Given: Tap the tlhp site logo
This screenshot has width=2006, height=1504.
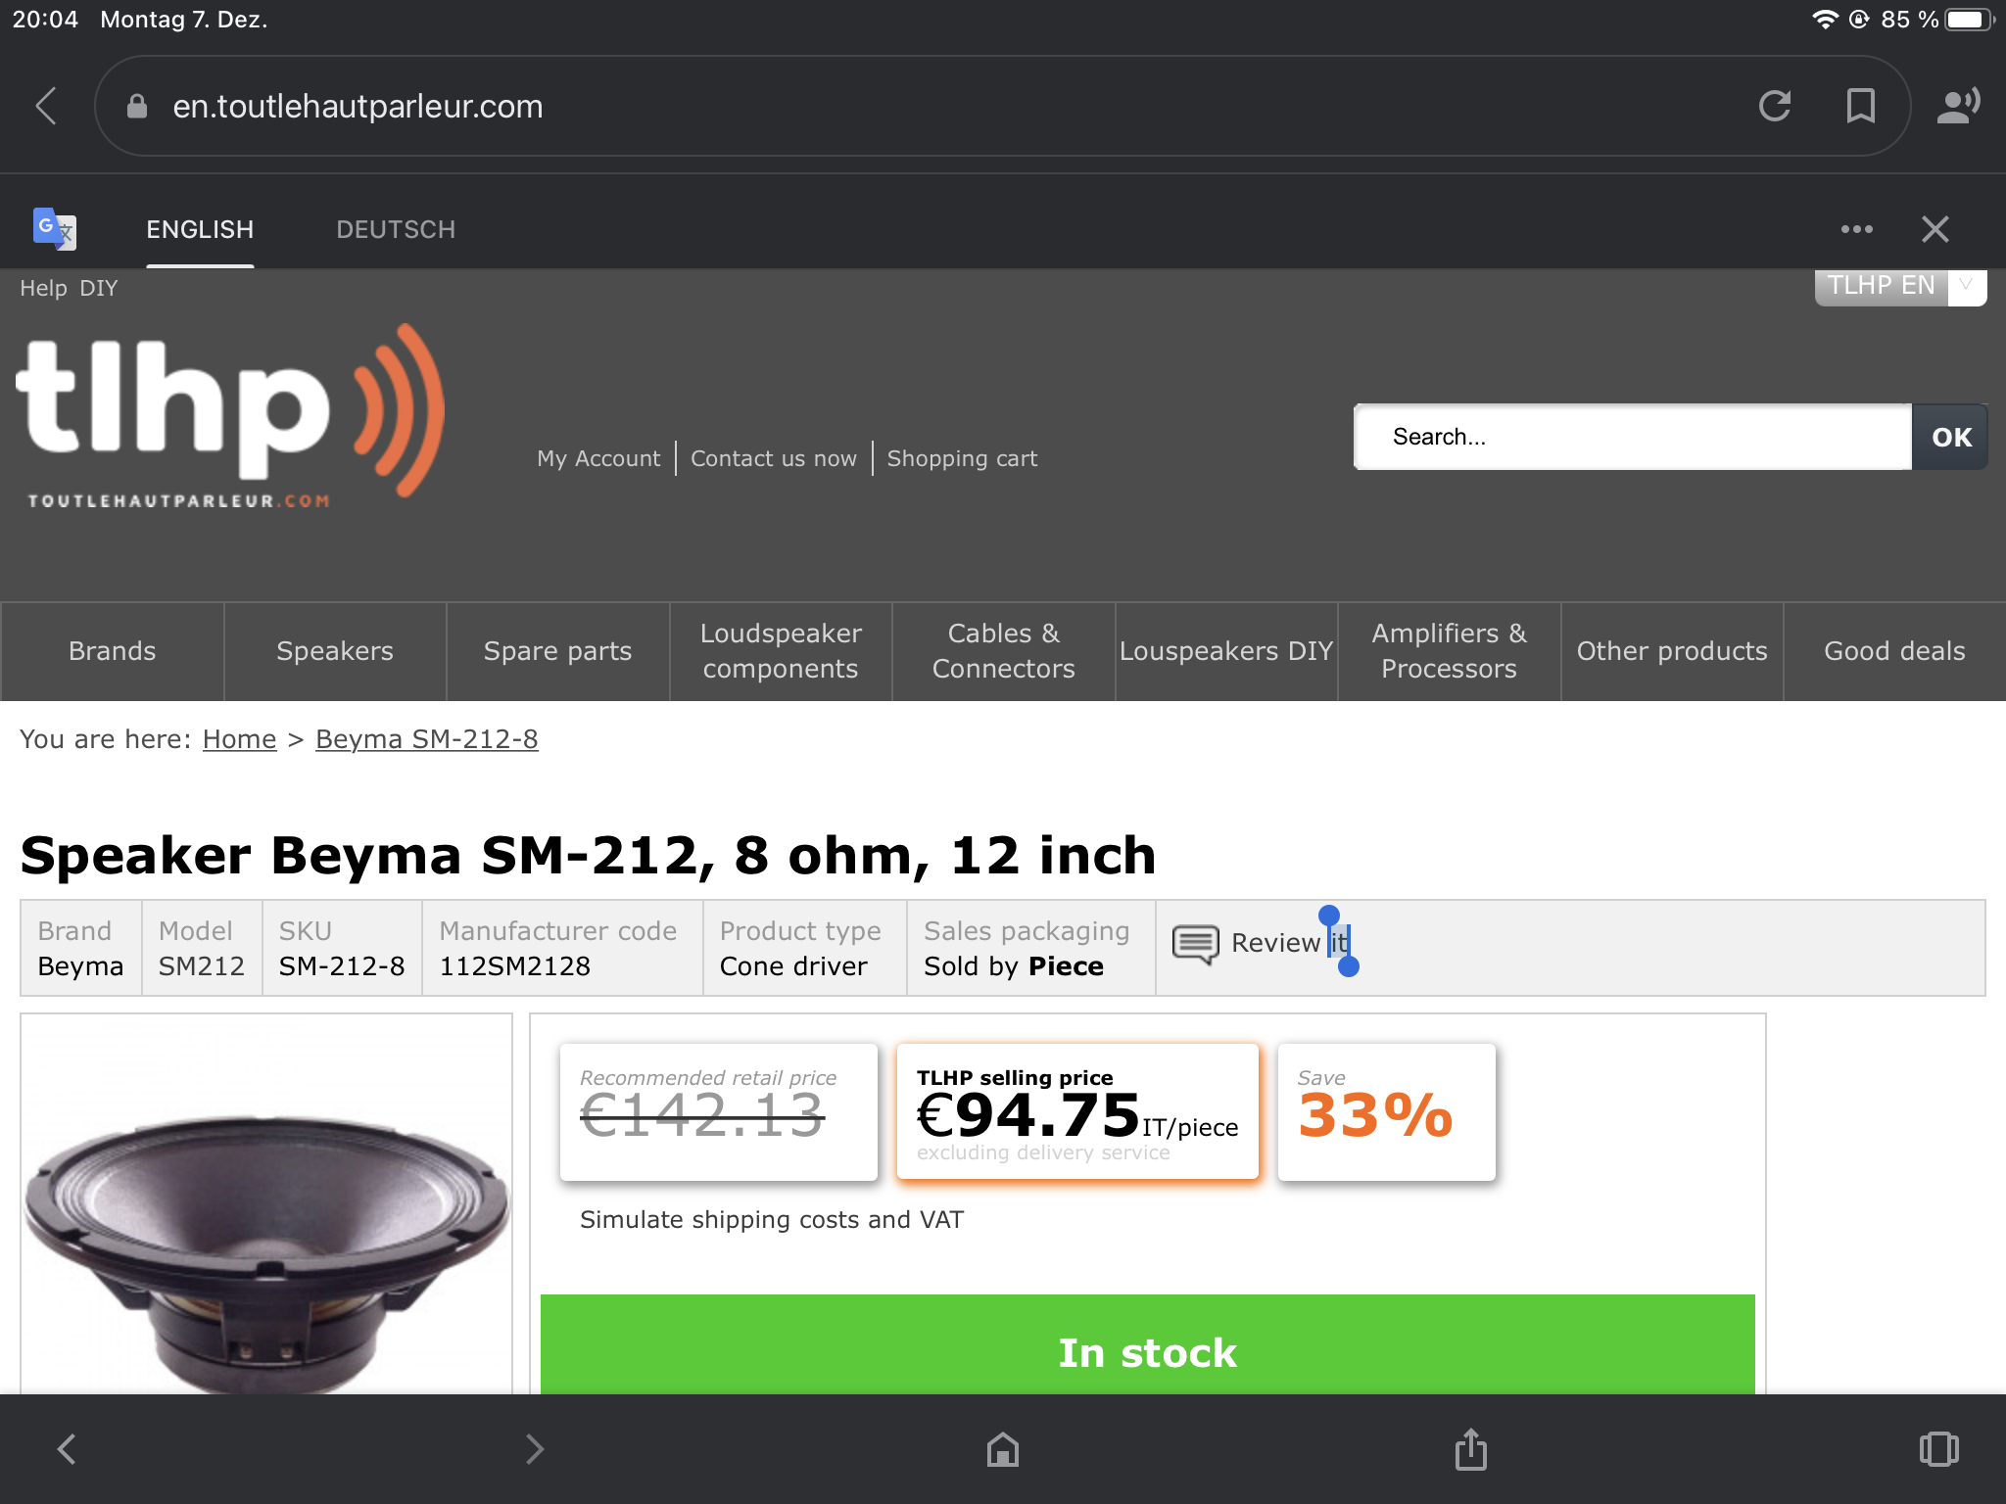Looking at the screenshot, I should [231, 416].
